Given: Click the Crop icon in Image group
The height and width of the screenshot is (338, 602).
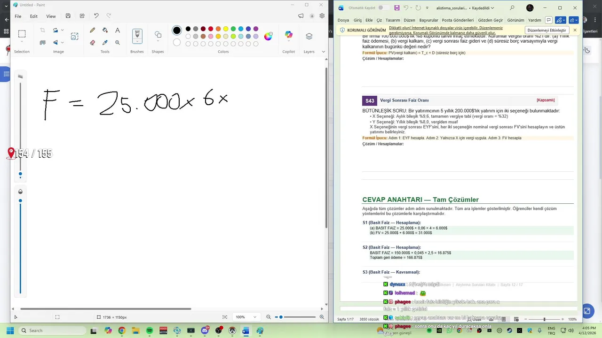Looking at the screenshot, I should [42, 30].
